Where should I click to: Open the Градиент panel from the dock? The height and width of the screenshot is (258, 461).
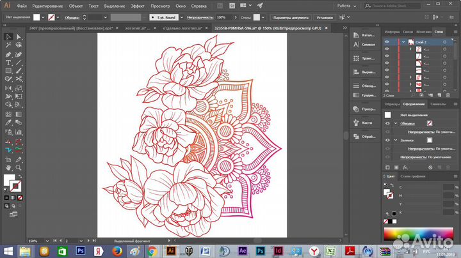(x=362, y=95)
